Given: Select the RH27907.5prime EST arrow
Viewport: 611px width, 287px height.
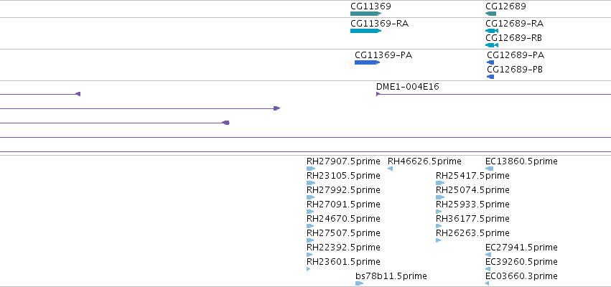Looking at the screenshot, I should tap(311, 169).
